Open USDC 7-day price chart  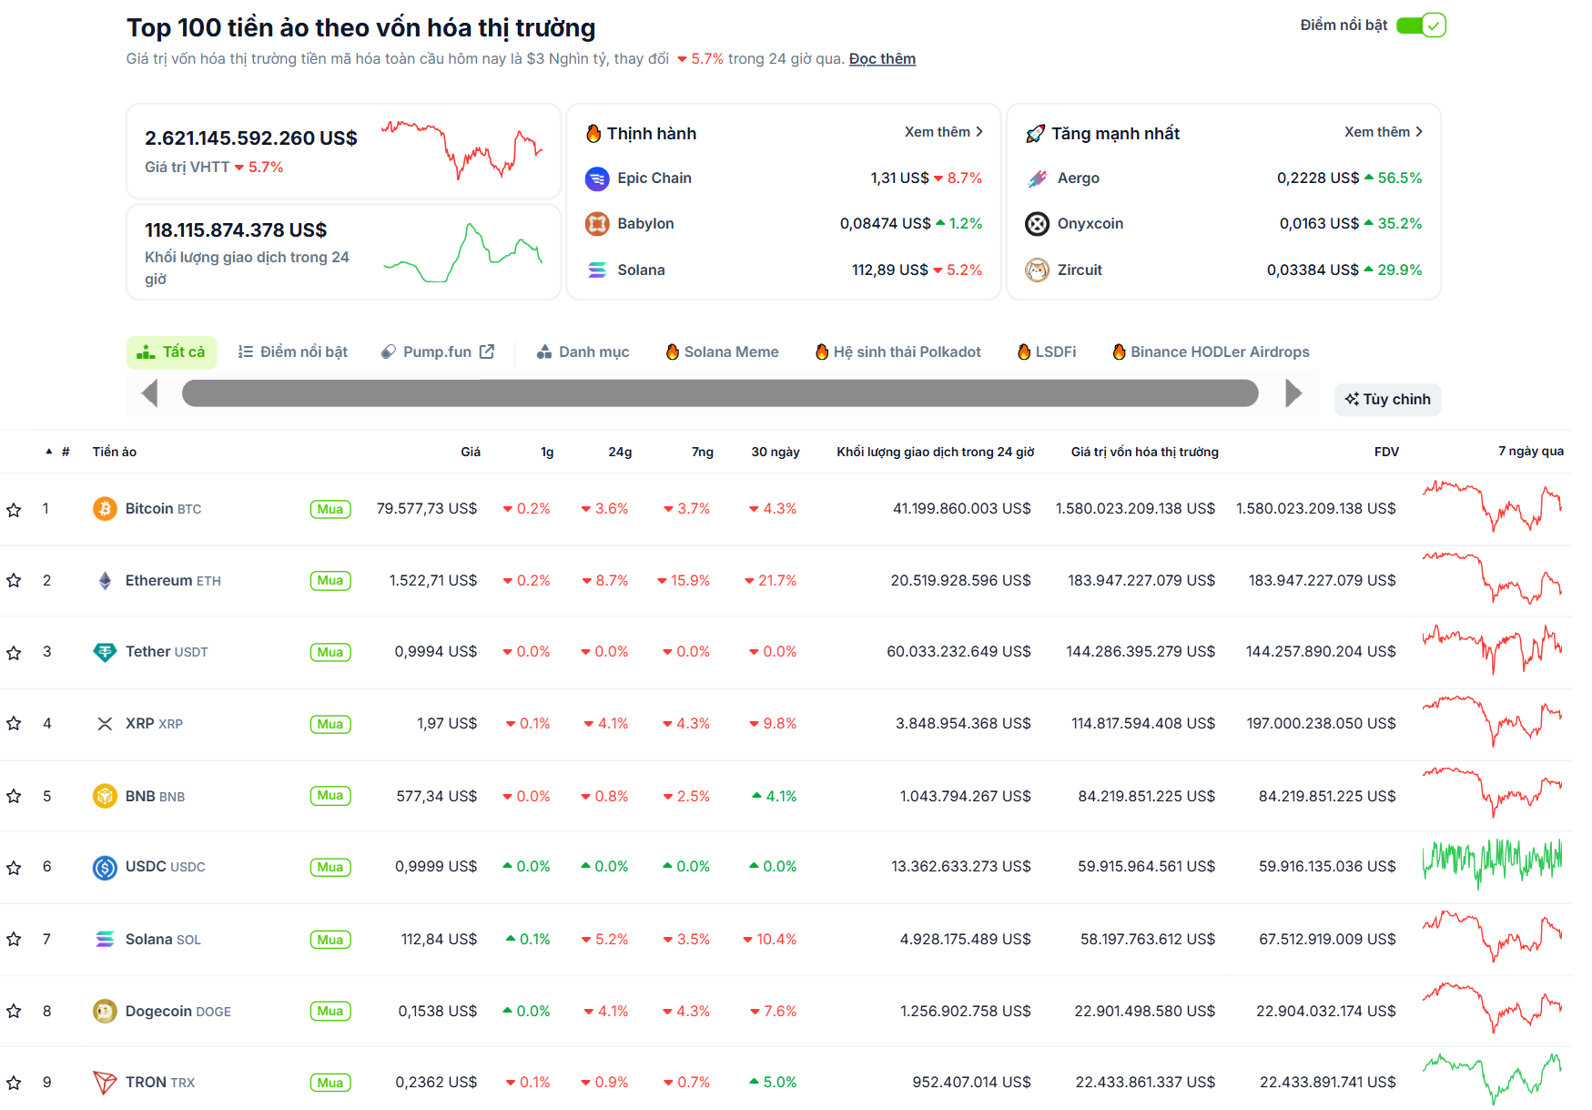(1492, 863)
